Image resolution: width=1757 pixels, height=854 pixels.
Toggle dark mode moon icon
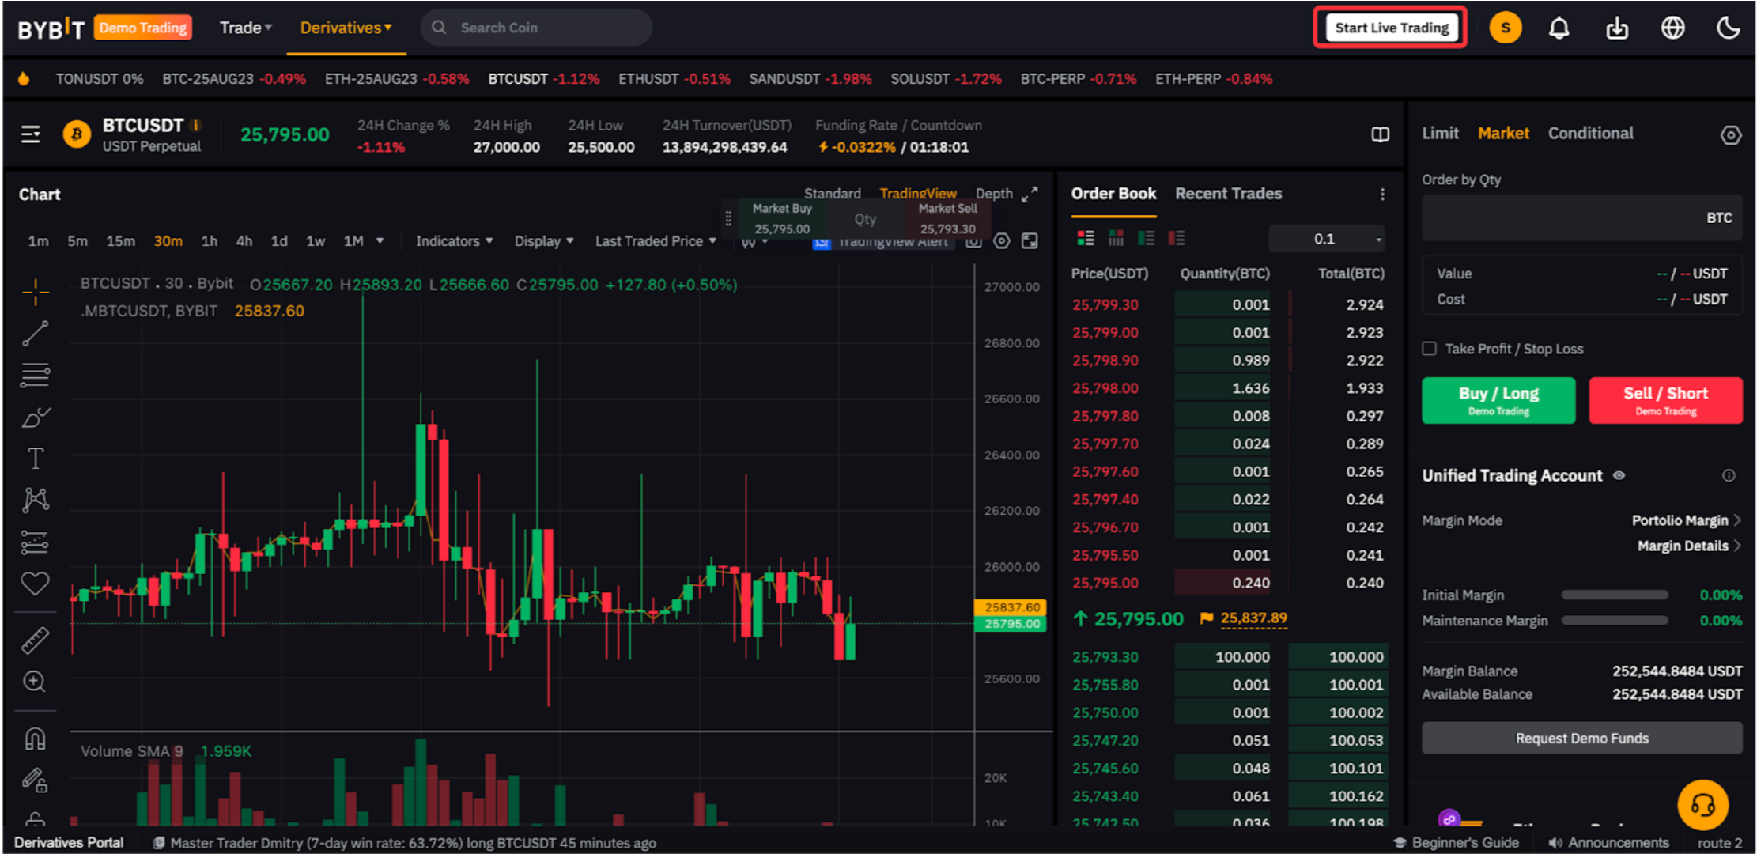pyautogui.click(x=1729, y=28)
